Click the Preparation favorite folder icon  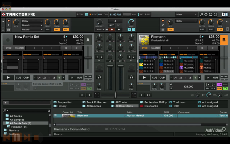(x=55, y=102)
